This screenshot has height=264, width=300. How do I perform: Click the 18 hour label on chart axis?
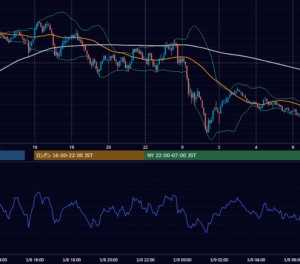(72, 147)
